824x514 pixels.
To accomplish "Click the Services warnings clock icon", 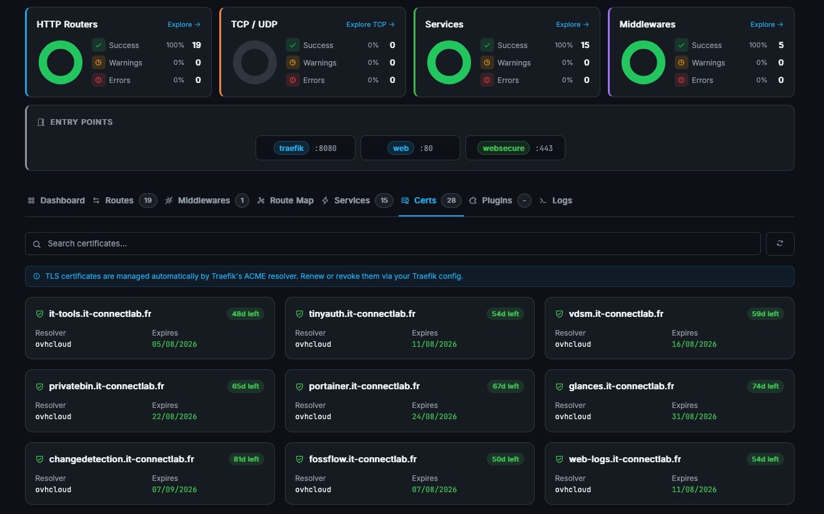I will (x=487, y=62).
